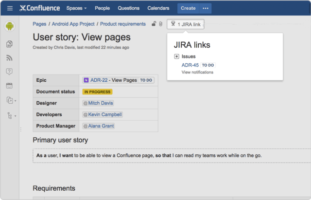
Task: Open Android App Project breadcrumb
Action: 73,24
